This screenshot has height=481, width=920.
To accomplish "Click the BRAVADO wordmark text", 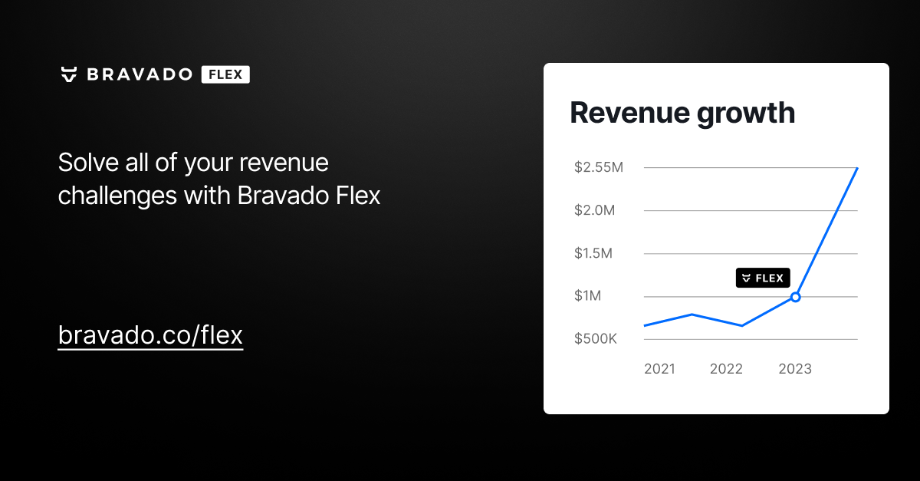I will [x=140, y=74].
